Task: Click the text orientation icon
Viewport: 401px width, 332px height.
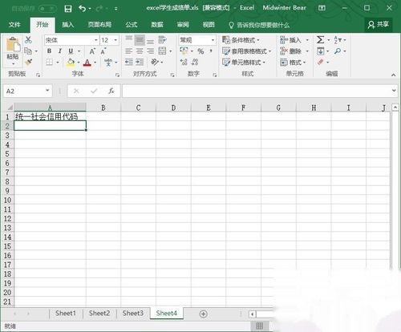Action: pyautogui.click(x=155, y=63)
